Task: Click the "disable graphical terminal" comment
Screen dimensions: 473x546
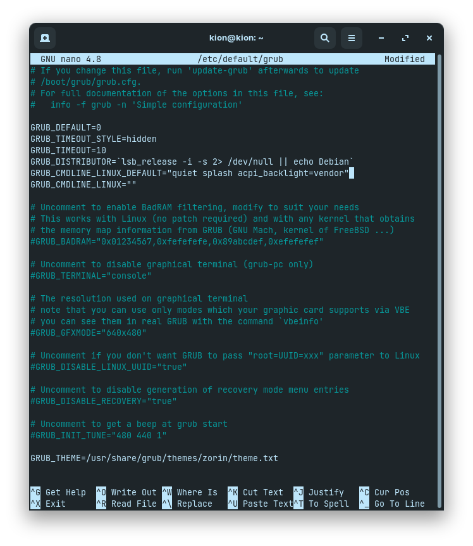Action: pos(172,265)
